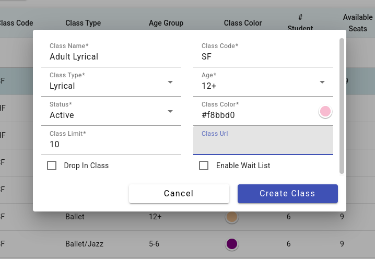Click the Cancel button
375x259 pixels.
coord(179,193)
